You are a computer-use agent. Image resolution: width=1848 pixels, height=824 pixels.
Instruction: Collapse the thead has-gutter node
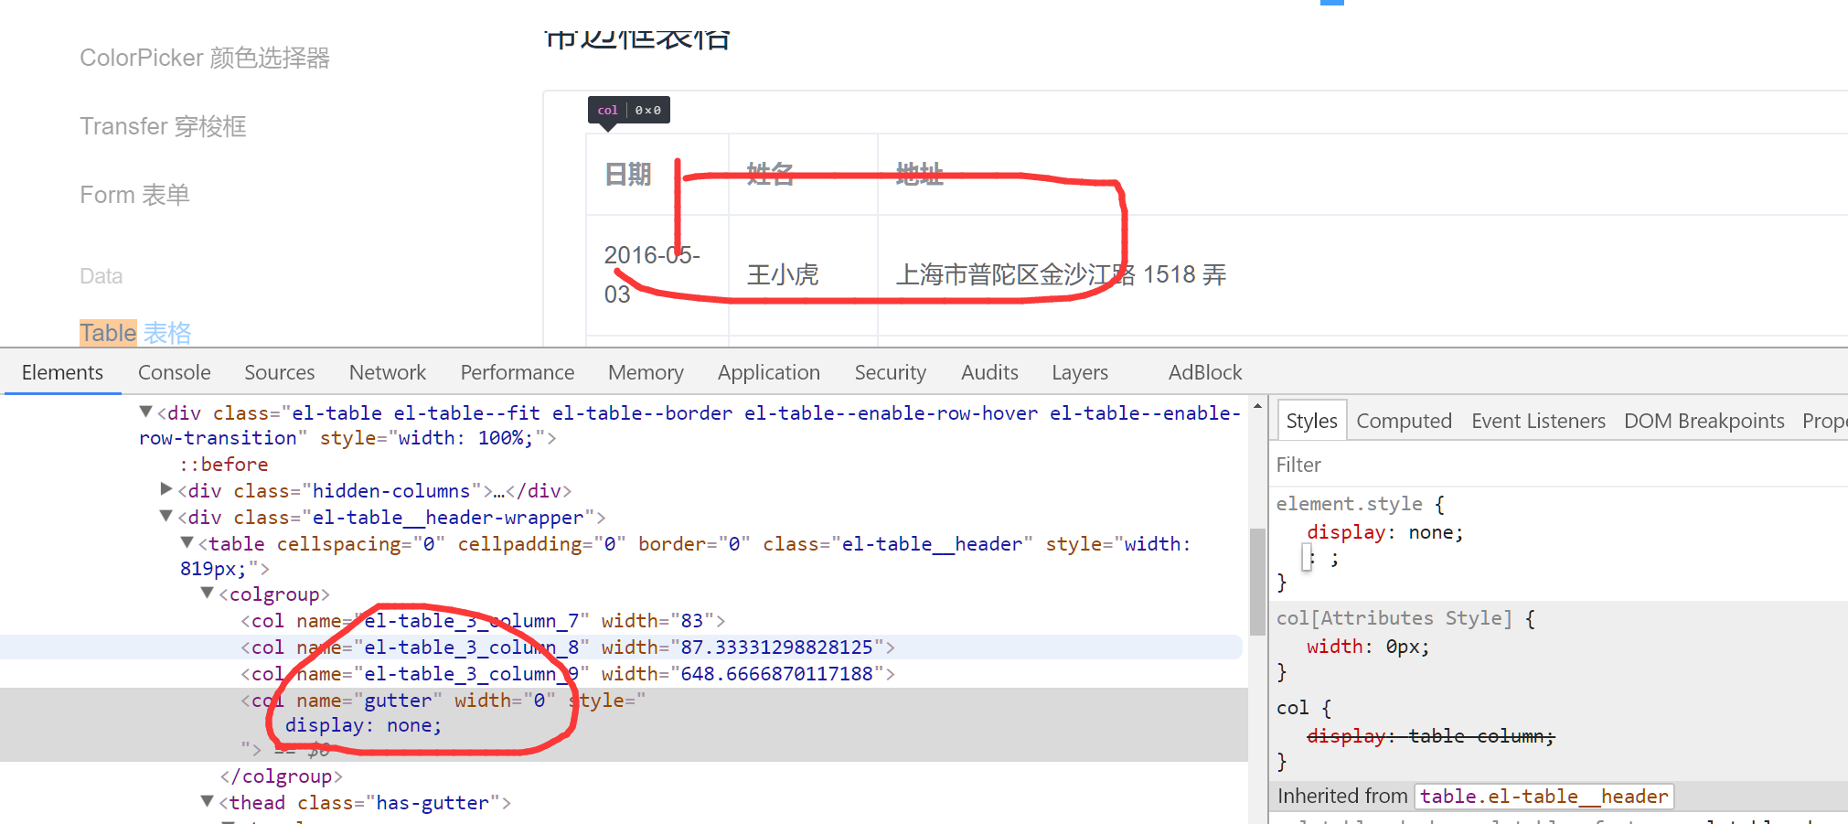tap(208, 801)
